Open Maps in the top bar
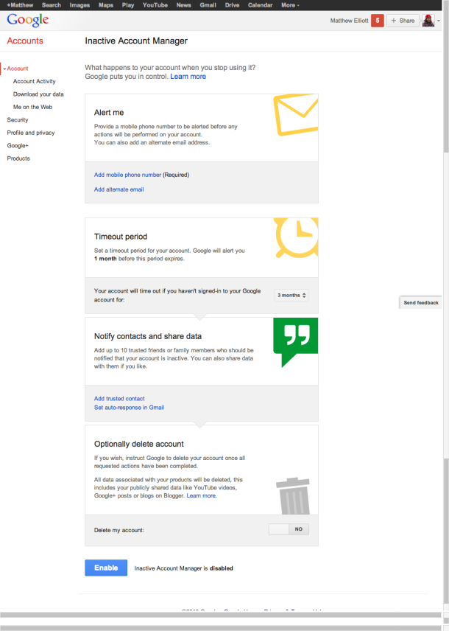 (x=106, y=5)
